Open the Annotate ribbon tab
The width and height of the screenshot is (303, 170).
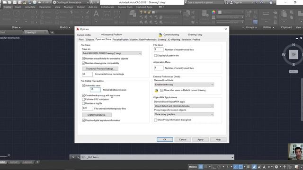[x=30, y=7]
